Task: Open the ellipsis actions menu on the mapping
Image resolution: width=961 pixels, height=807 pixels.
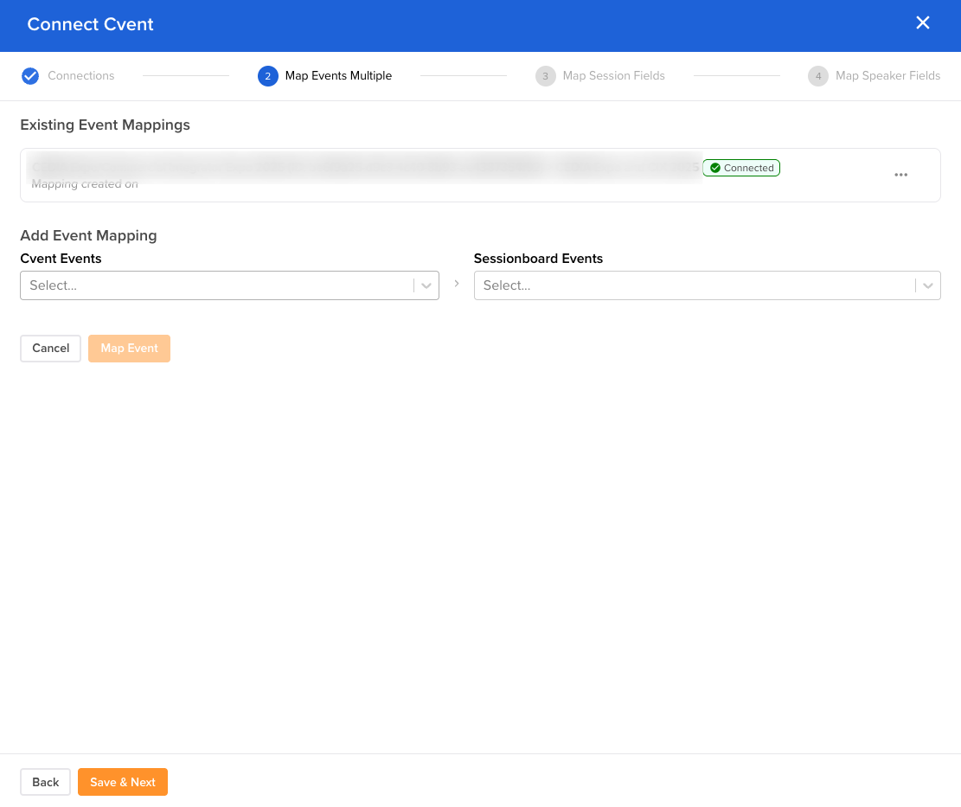Action: pyautogui.click(x=900, y=175)
